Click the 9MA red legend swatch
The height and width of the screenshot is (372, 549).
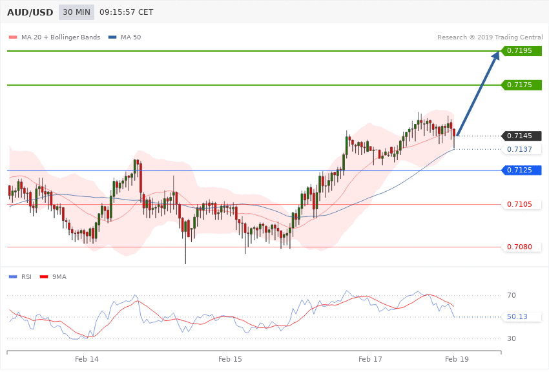click(x=44, y=277)
